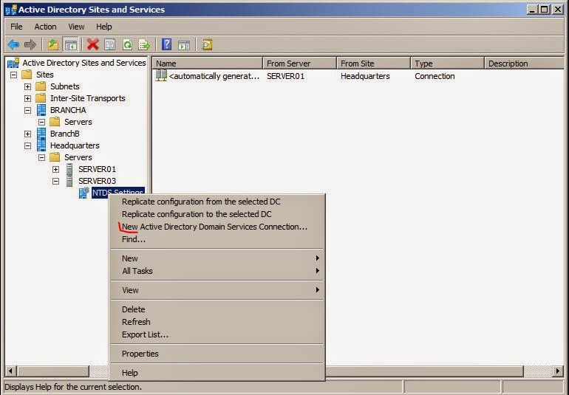This screenshot has height=395, width=569.
Task: Click the Find toolbar icon
Action: tap(207, 45)
